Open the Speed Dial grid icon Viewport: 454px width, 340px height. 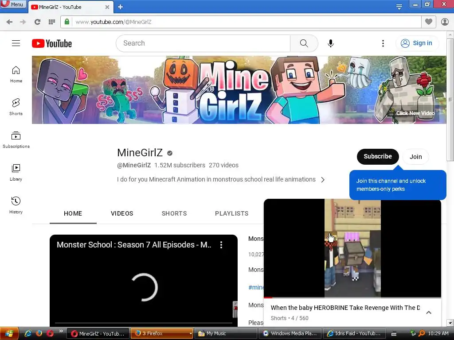pyautogui.click(x=52, y=22)
